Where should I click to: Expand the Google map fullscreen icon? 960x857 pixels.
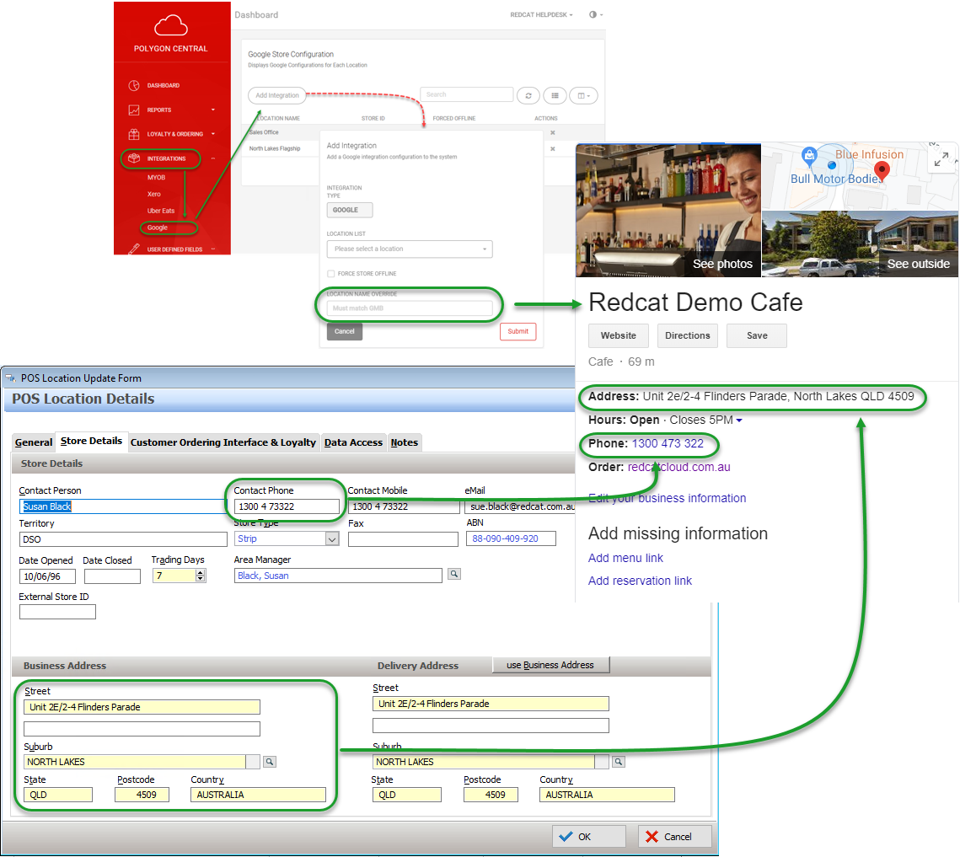tap(941, 158)
